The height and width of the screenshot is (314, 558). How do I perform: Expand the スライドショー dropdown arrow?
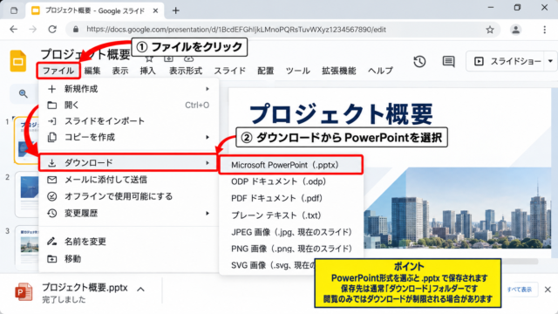(x=550, y=61)
